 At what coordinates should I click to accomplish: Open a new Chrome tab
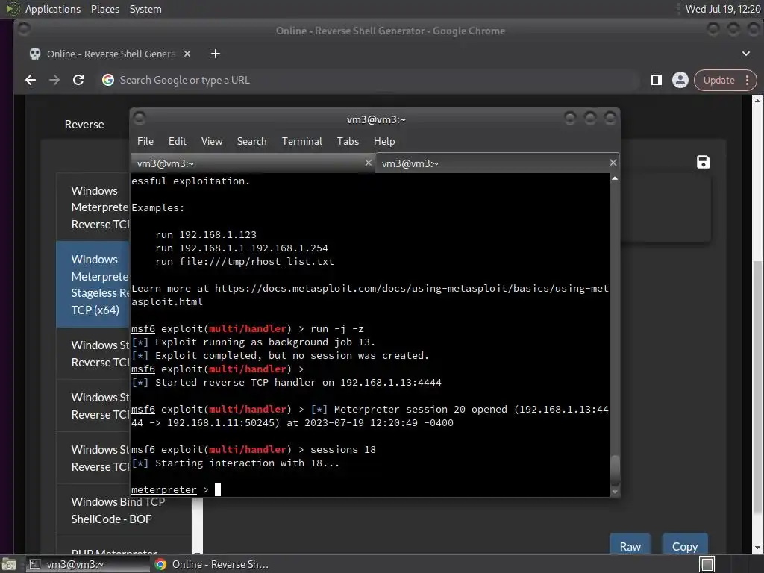click(x=216, y=54)
